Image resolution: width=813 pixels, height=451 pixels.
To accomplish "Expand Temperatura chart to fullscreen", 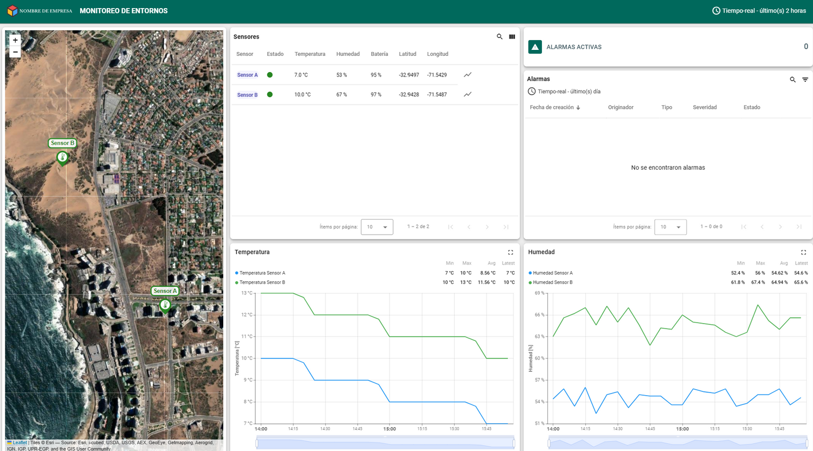I will click(511, 253).
